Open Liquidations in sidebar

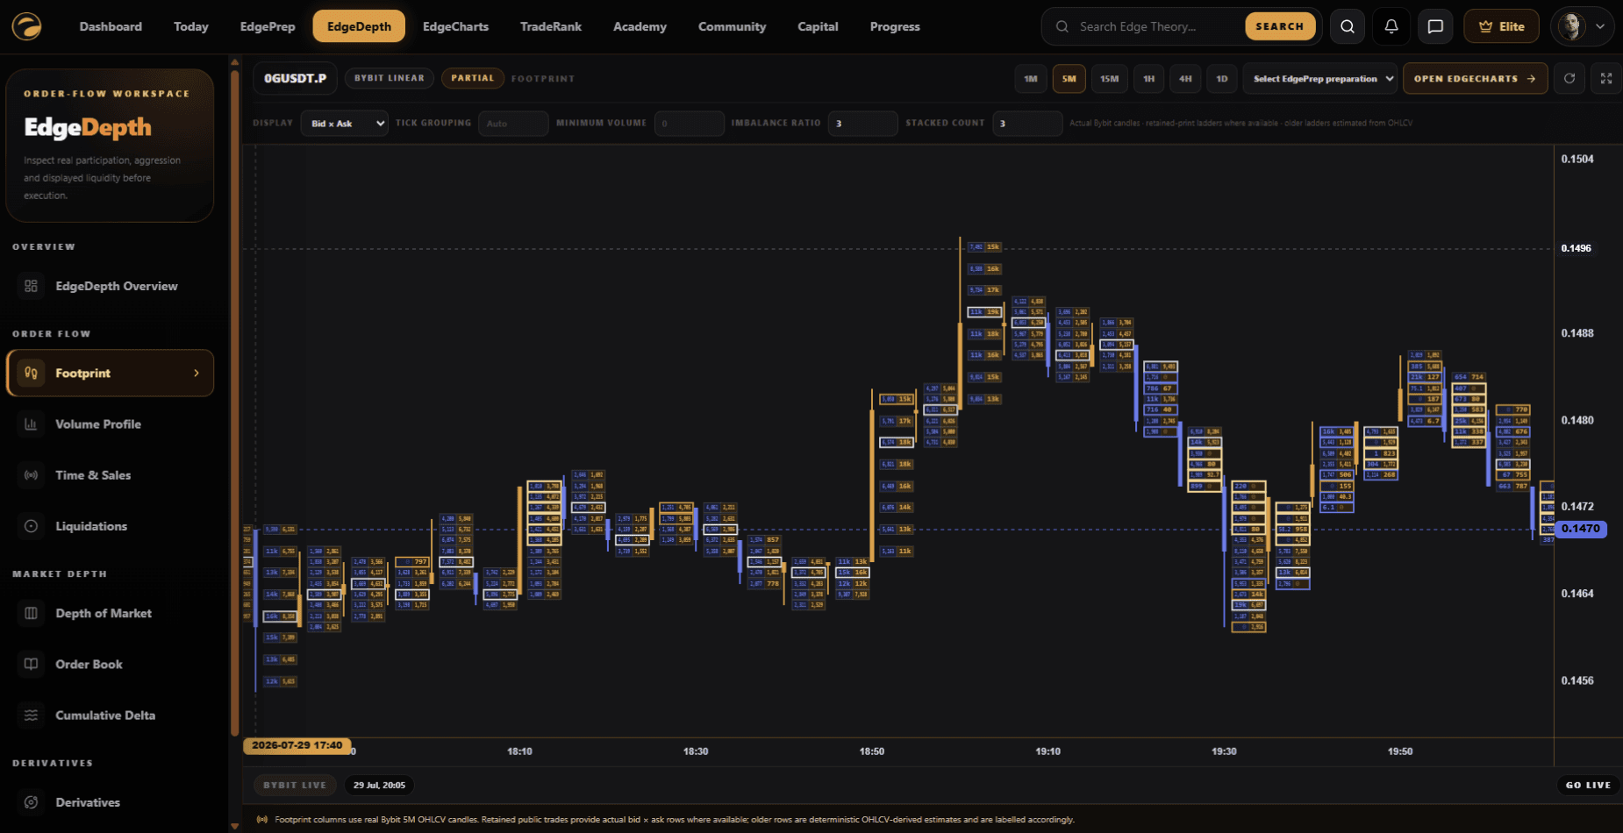(x=111, y=526)
